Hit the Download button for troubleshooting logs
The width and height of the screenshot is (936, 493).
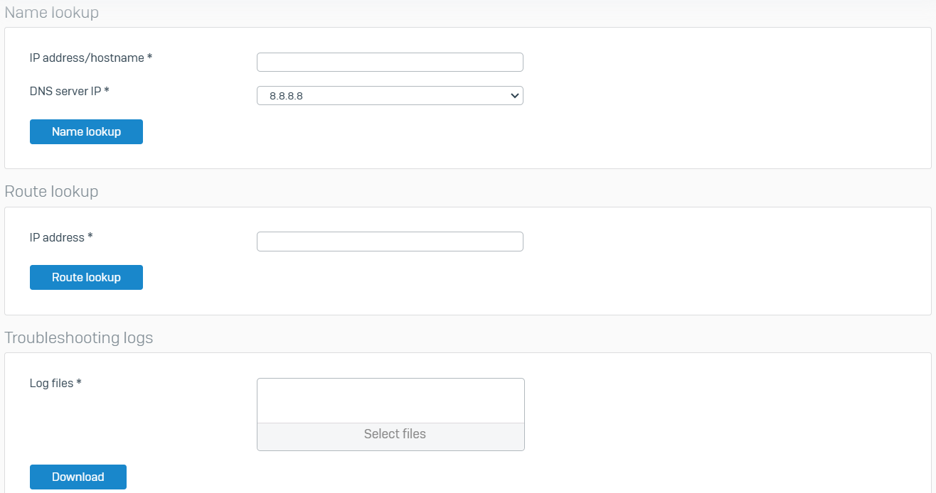coord(78,477)
